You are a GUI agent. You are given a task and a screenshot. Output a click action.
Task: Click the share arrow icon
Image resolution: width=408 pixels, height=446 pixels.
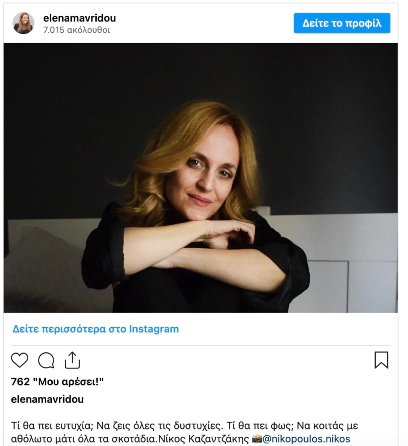[x=72, y=360]
